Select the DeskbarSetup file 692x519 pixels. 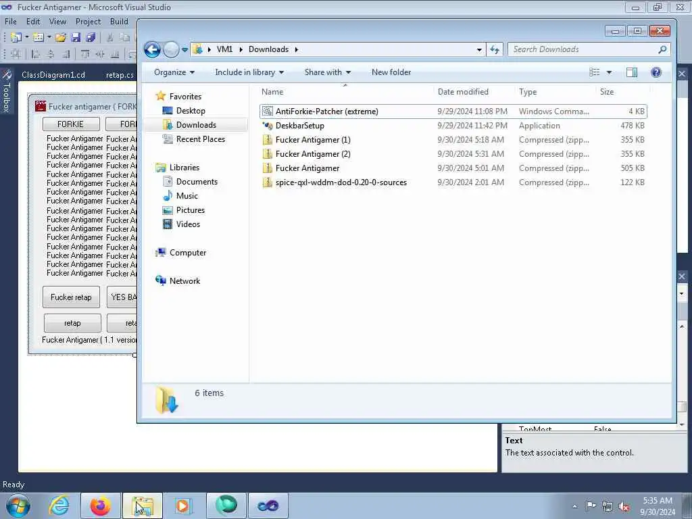[453, 125]
